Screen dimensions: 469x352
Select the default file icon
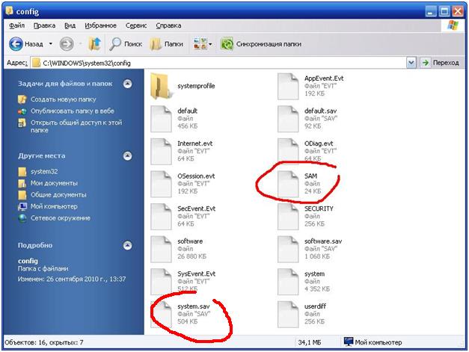161,119
